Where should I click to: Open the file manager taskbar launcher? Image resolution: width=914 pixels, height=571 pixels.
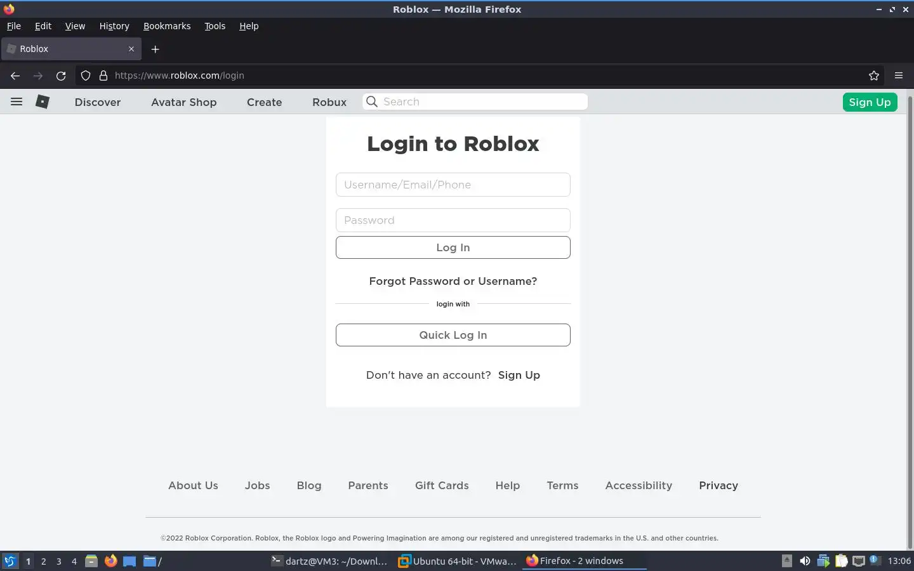tap(91, 561)
